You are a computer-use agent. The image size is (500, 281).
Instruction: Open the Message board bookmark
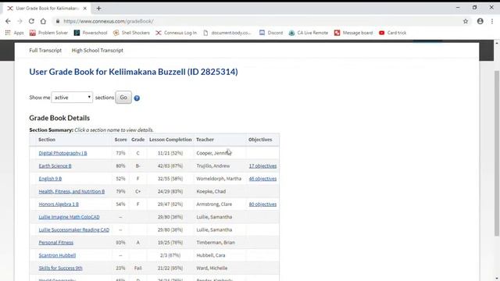click(x=353, y=33)
